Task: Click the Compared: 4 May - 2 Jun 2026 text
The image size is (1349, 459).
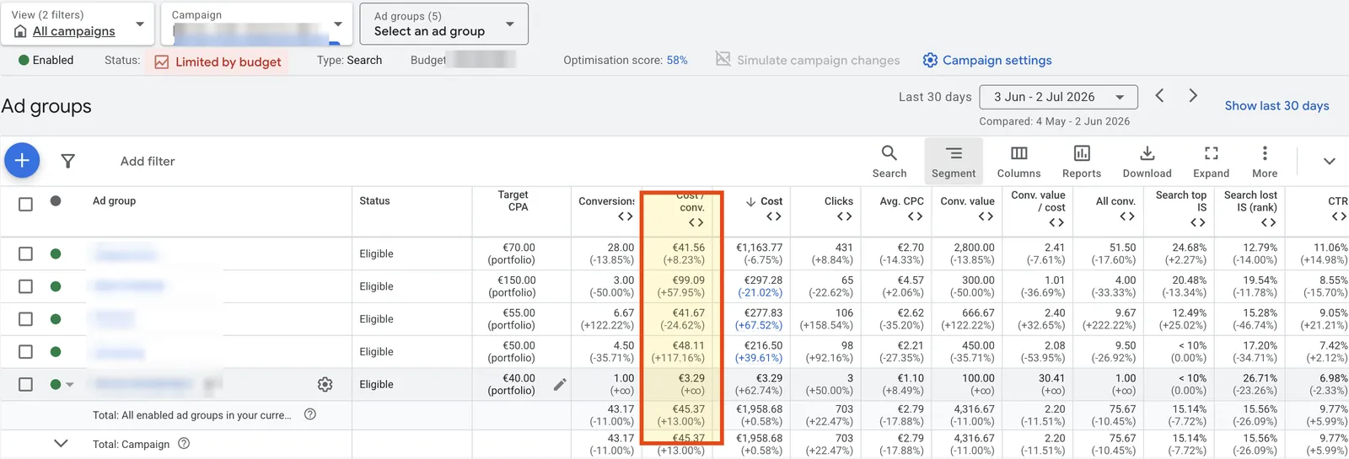Action: pyautogui.click(x=1054, y=121)
